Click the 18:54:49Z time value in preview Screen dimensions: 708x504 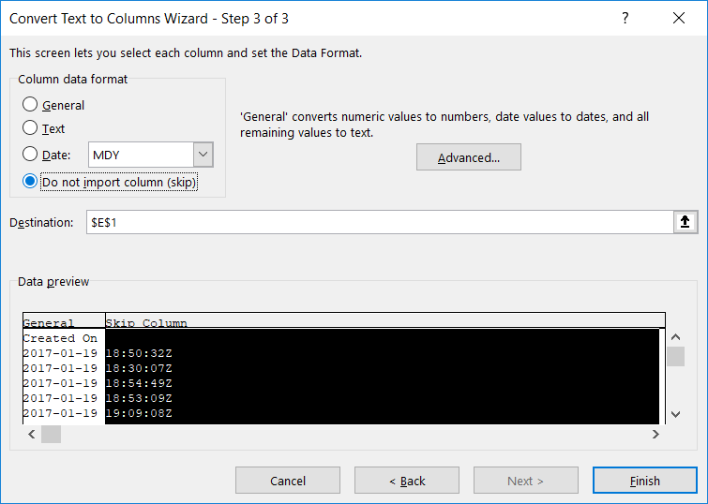(x=139, y=382)
